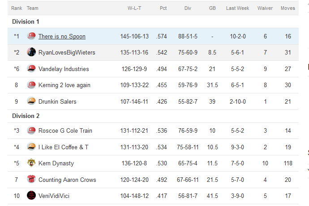
Task: Open the There is no Spoon team link
Action: [x=62, y=36]
